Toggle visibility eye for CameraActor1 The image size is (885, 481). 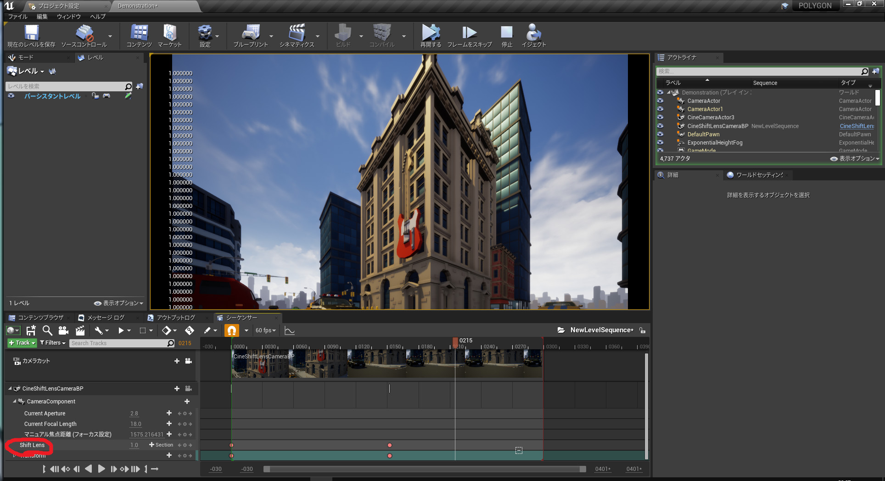[x=660, y=109]
